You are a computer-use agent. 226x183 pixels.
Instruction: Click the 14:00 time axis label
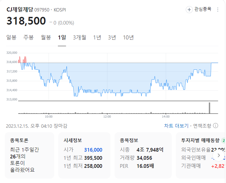(x=166, y=117)
